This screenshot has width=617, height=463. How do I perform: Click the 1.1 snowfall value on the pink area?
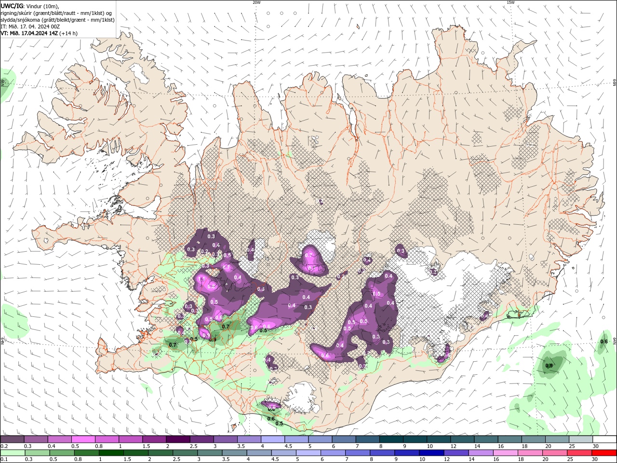click(x=202, y=279)
